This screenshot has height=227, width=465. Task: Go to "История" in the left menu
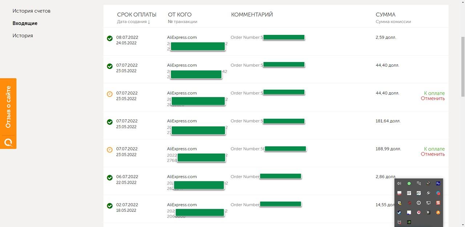tap(23, 36)
